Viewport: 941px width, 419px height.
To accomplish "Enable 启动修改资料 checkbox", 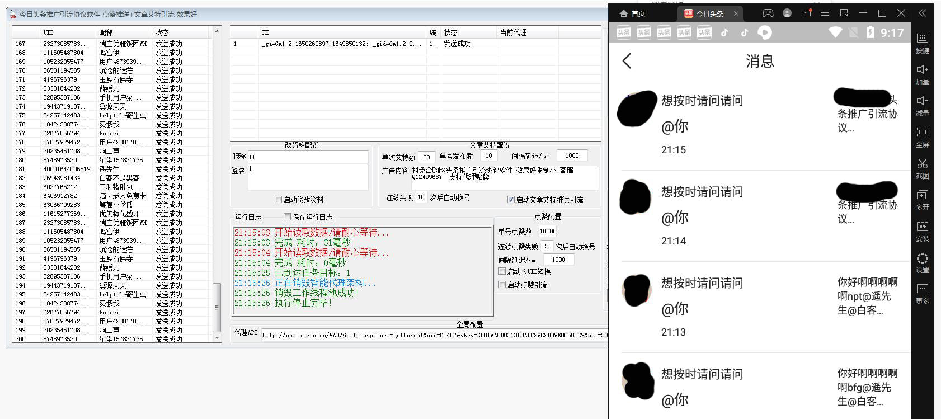I will click(278, 200).
